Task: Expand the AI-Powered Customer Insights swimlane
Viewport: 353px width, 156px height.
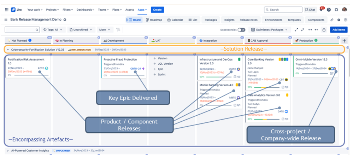Action: tap(8, 151)
